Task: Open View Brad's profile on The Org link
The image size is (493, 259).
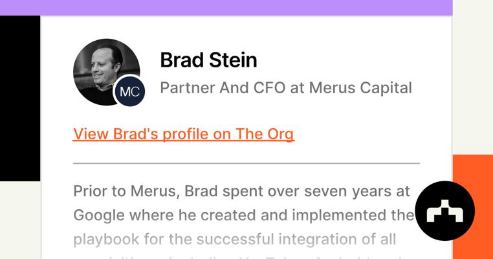Action: tap(183, 134)
